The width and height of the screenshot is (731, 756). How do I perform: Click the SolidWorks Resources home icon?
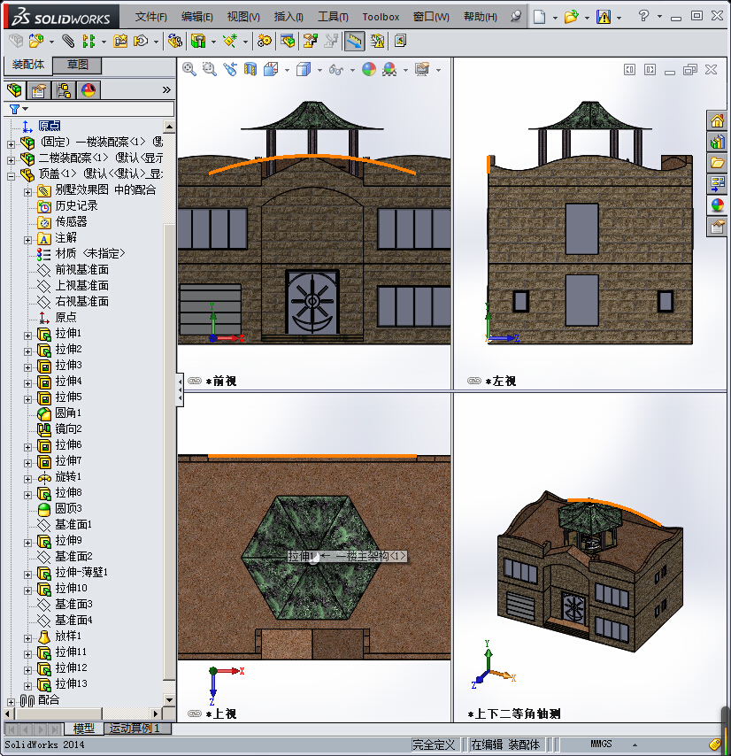click(717, 120)
